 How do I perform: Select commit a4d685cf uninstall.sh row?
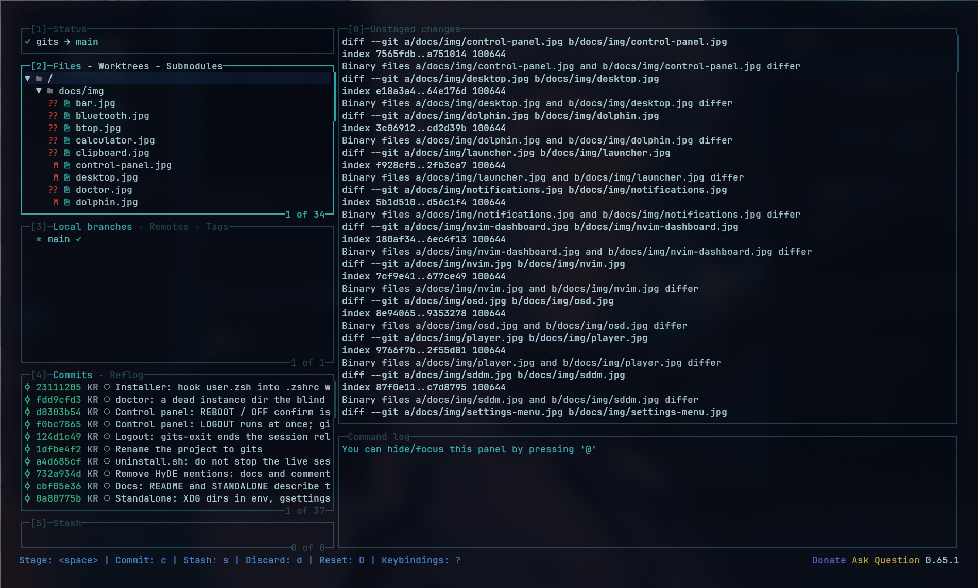[177, 461]
